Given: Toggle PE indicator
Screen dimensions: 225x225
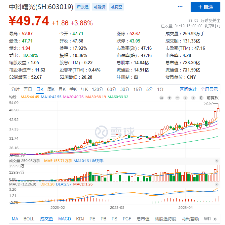Looking at the screenshot, I should point(92,219).
